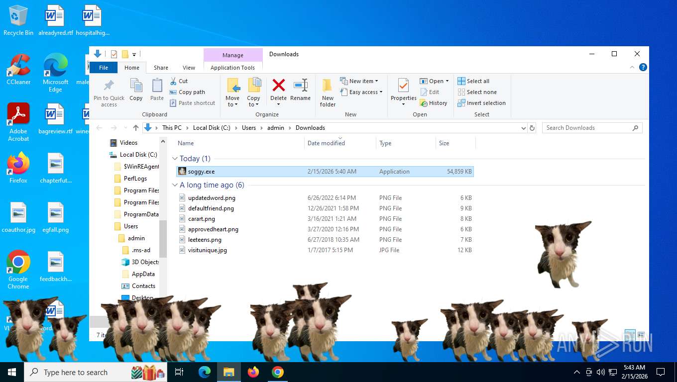Expand the New item dropdown
Screen dimensions: 677x382
pyautogui.click(x=359, y=81)
